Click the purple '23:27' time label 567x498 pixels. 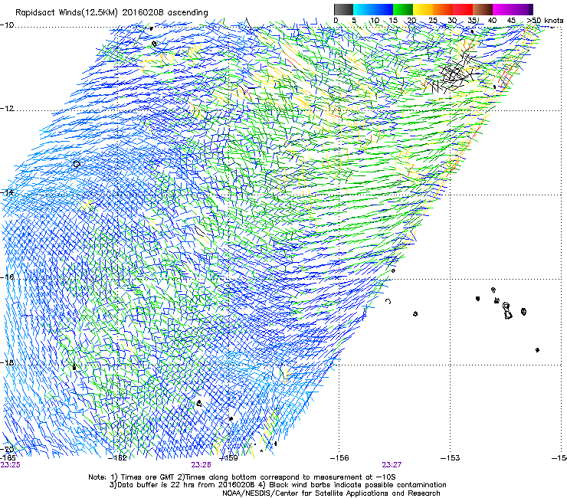coord(392,465)
